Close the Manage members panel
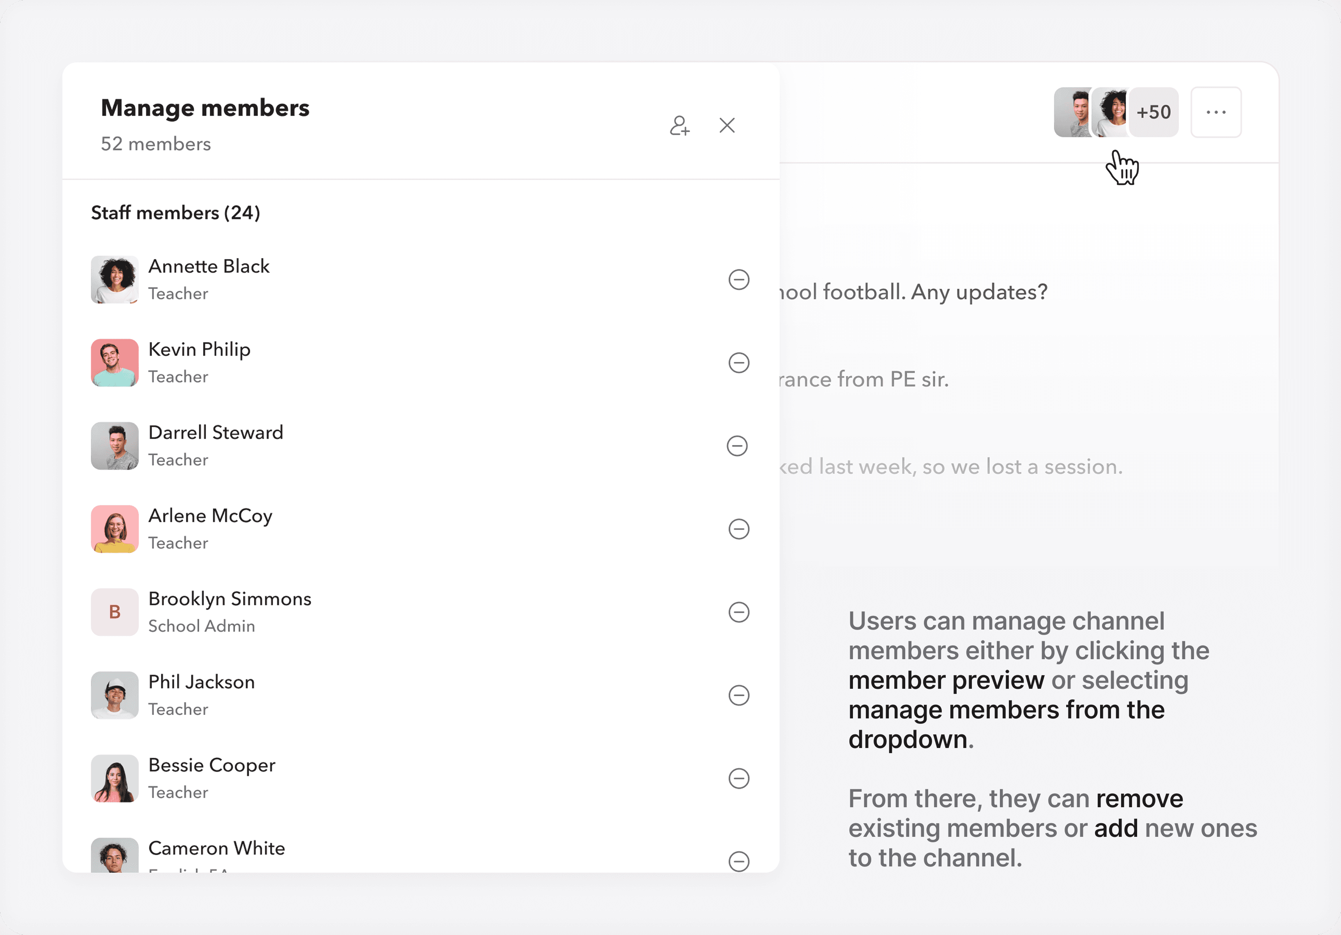 tap(727, 125)
